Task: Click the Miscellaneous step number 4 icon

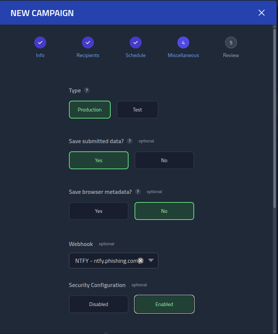Action: pos(183,42)
